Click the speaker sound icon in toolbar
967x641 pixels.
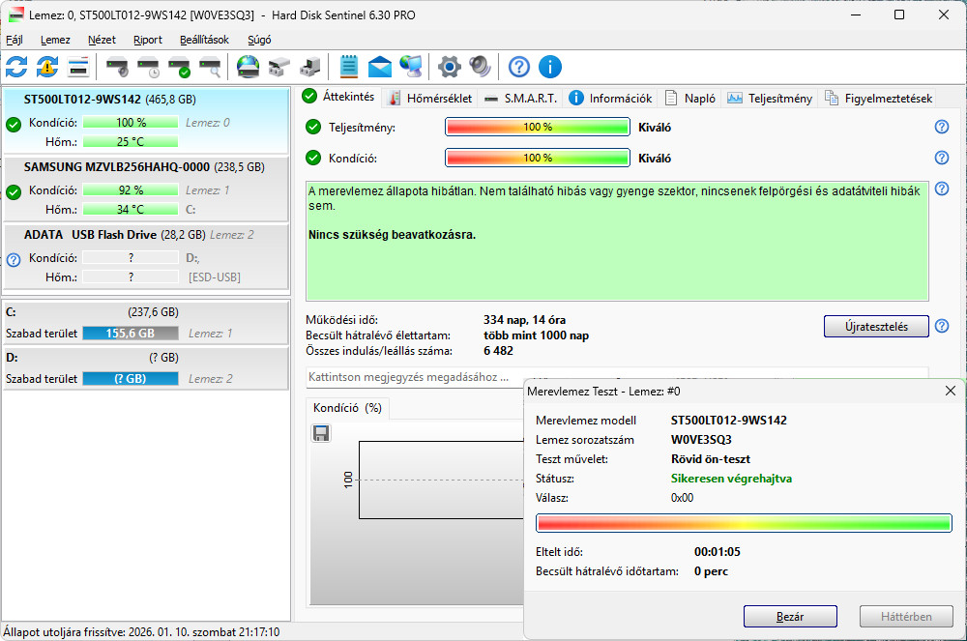480,67
